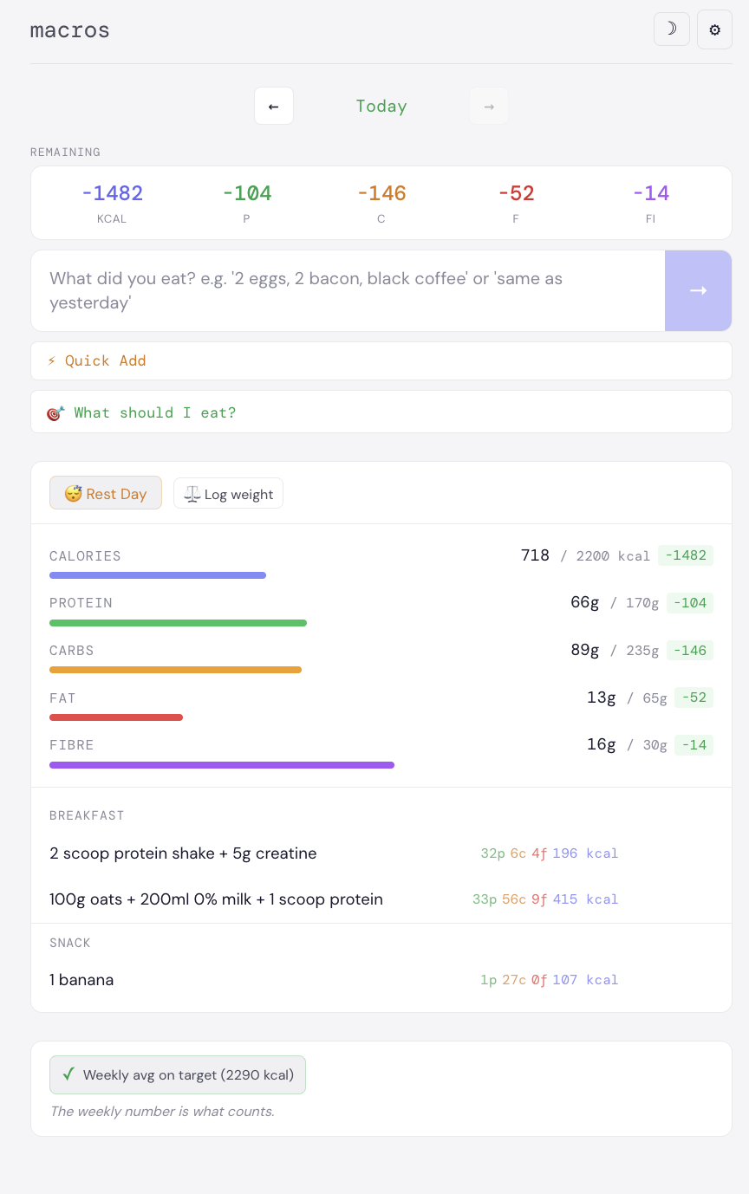Image resolution: width=749 pixels, height=1194 pixels.
Task: Open the settings gear
Action: tap(714, 29)
